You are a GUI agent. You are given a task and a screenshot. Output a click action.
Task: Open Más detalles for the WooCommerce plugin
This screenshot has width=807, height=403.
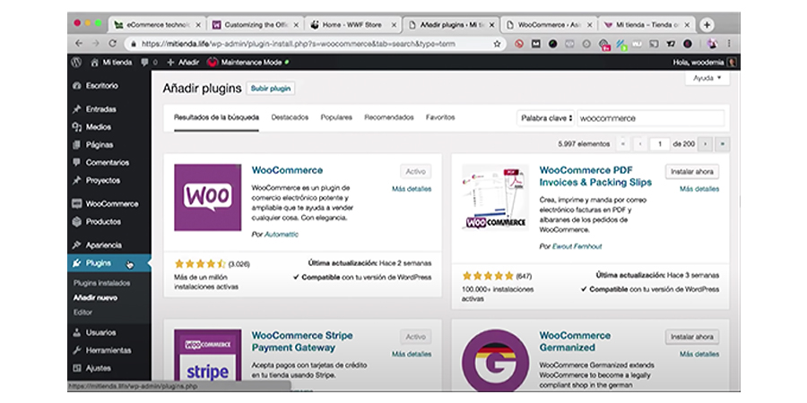tap(412, 189)
